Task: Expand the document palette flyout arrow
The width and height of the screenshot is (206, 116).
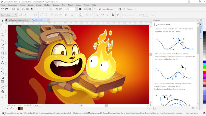Action: click(7, 109)
